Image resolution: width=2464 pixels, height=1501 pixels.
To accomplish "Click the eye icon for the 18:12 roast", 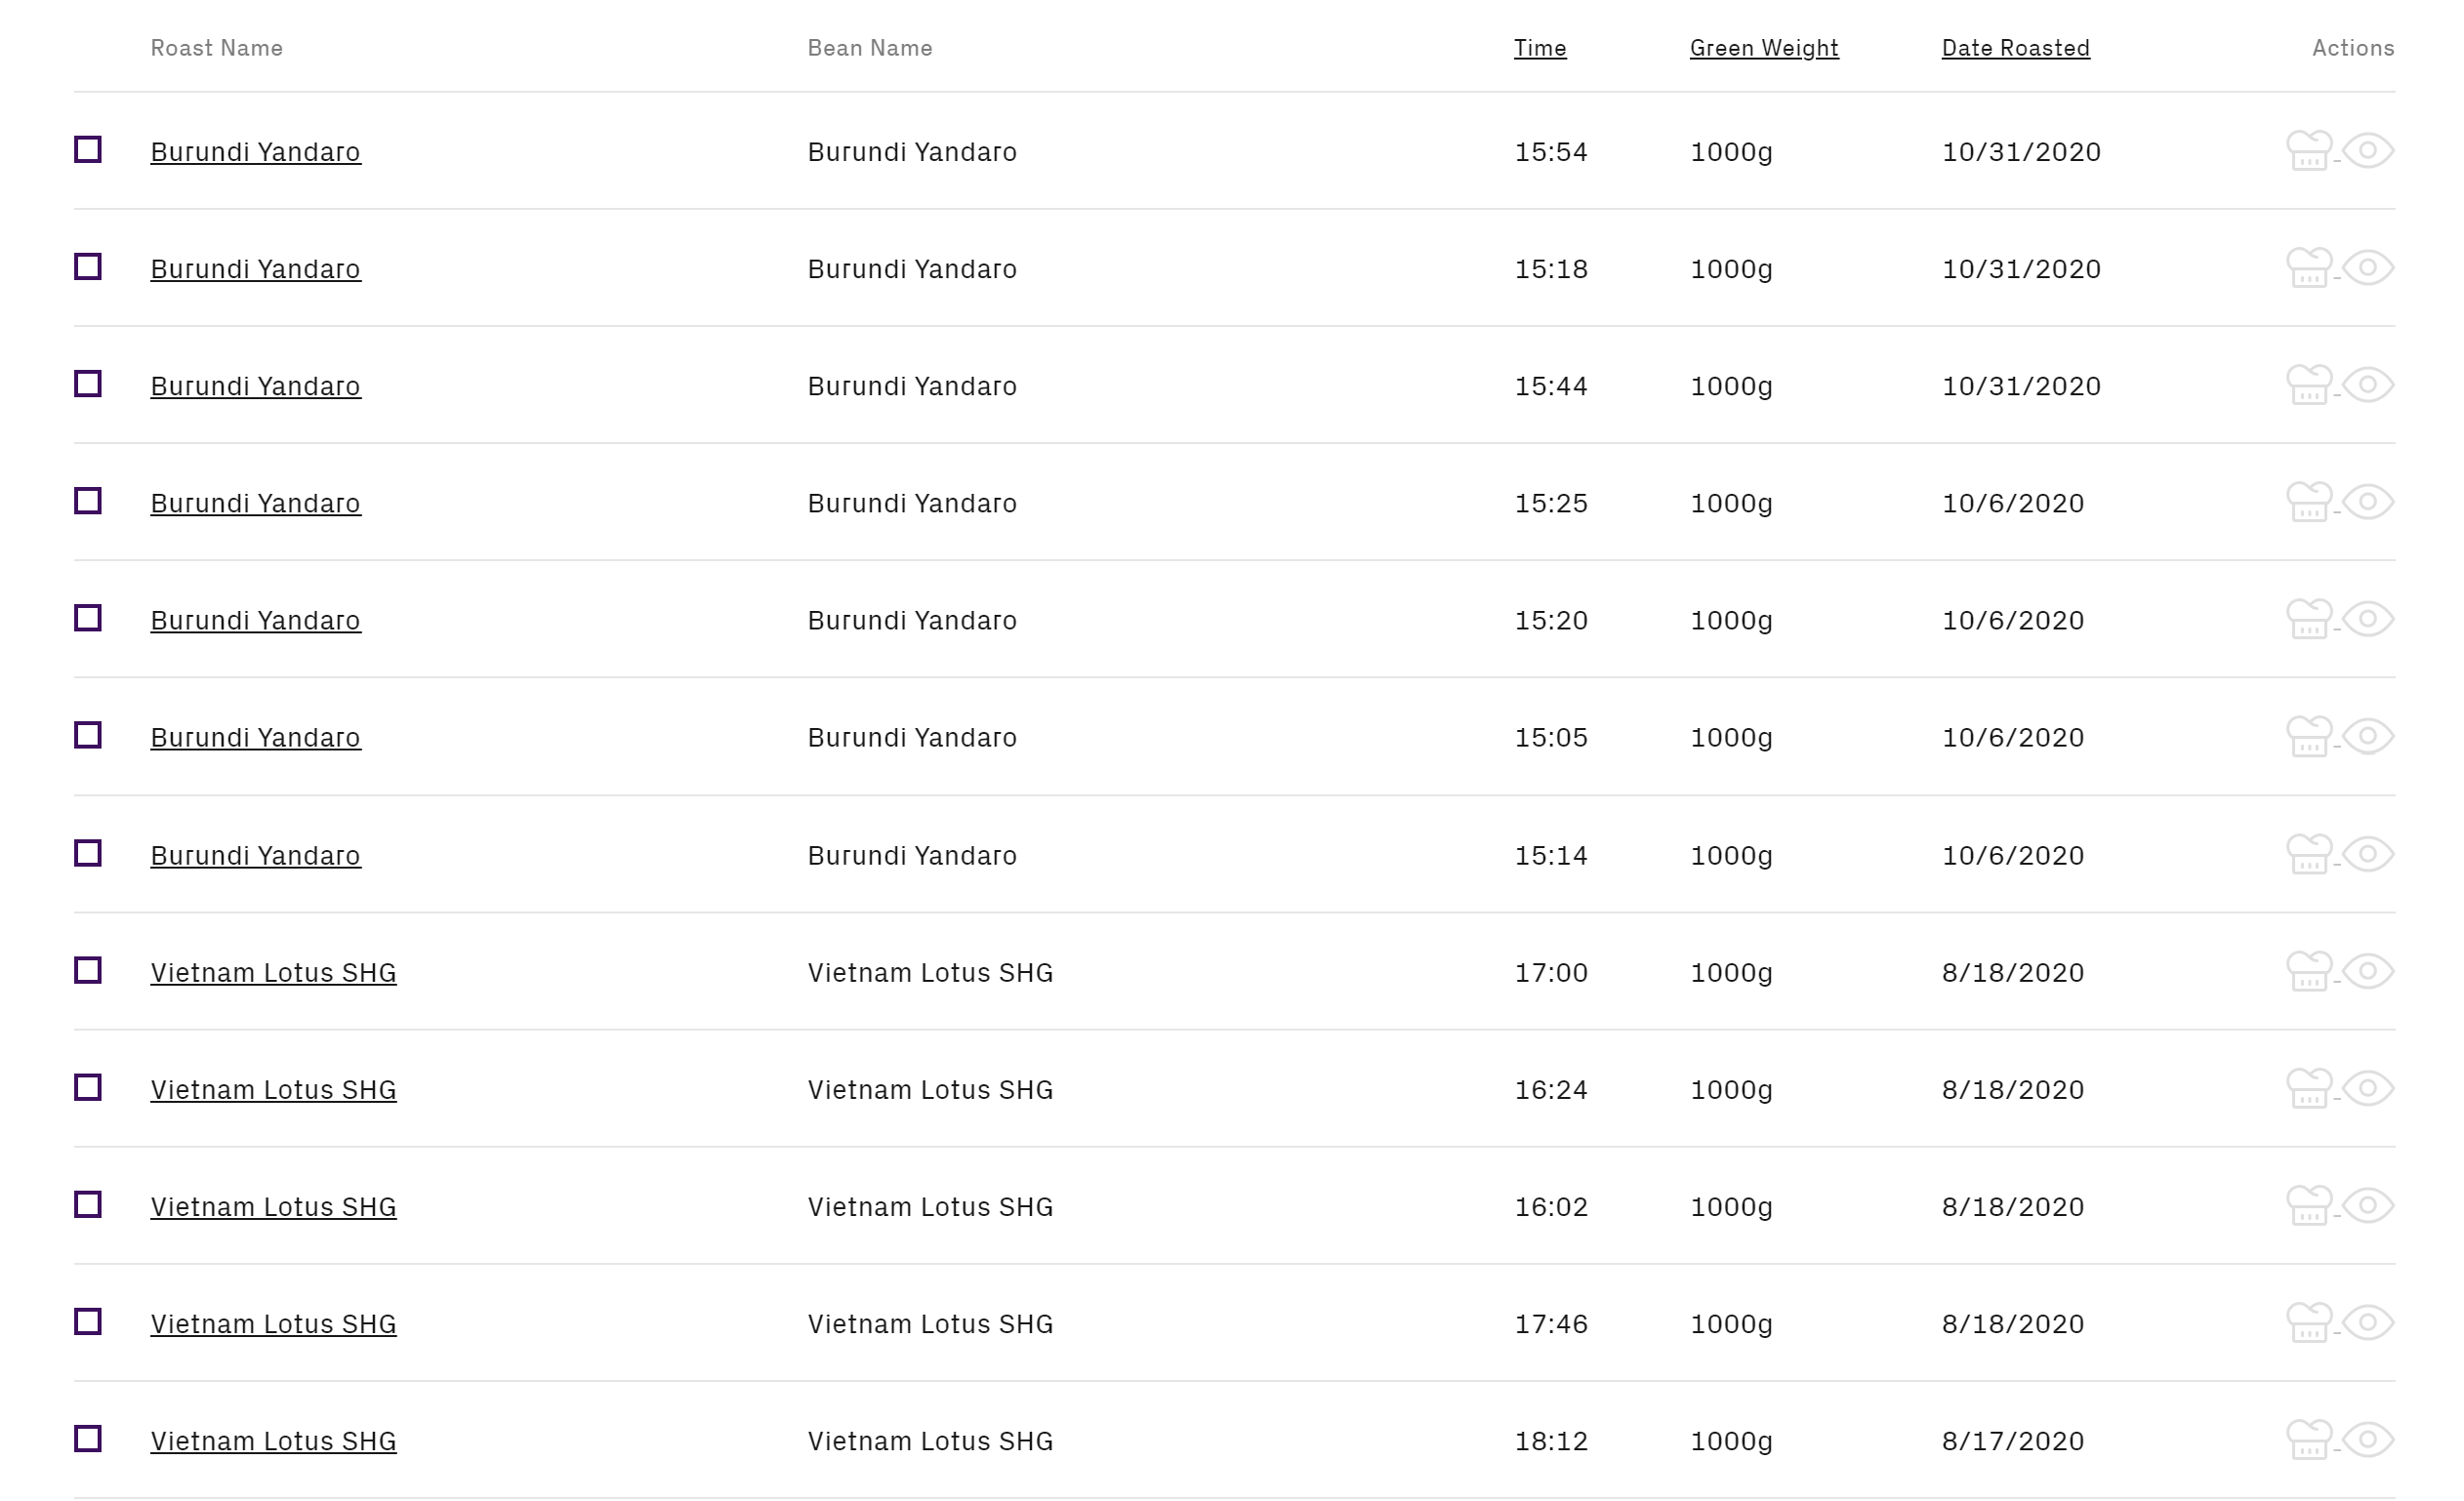I will click(x=2368, y=1440).
